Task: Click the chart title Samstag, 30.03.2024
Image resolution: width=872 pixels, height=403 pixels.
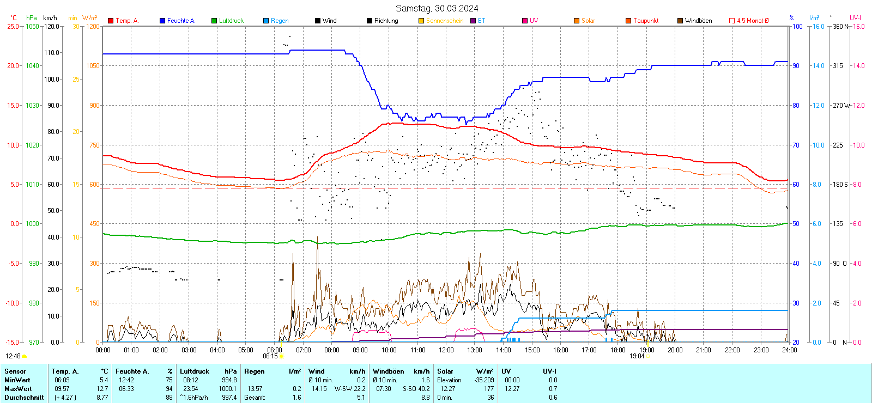Action: (437, 8)
